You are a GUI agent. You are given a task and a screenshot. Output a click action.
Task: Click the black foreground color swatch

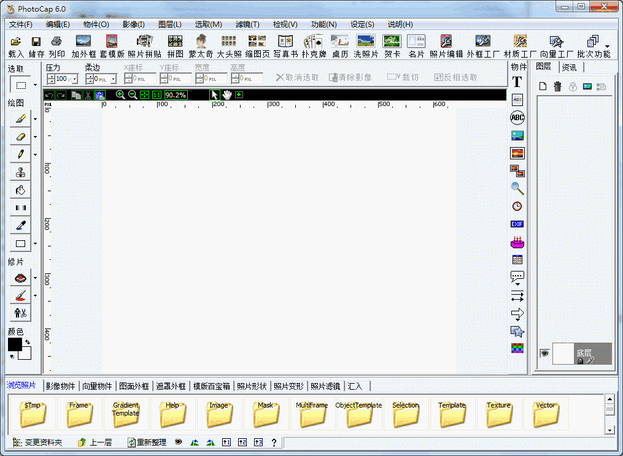tap(15, 344)
